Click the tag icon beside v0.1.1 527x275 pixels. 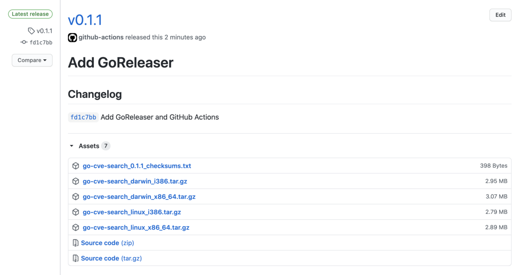pos(31,31)
